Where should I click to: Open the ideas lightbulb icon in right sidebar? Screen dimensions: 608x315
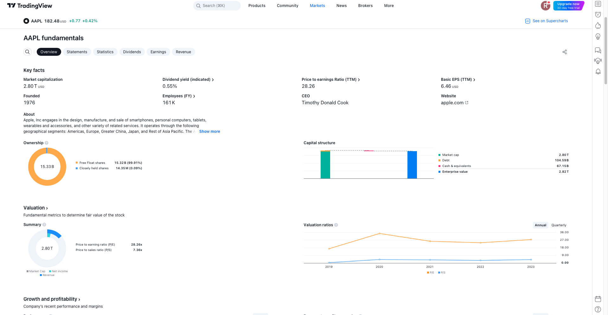click(598, 36)
